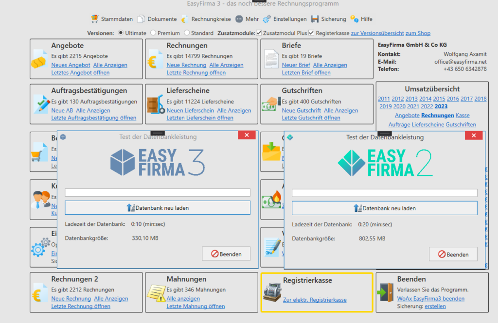498x323 pixels.
Task: Click the Beenden exit door icon
Action: tap(385, 292)
